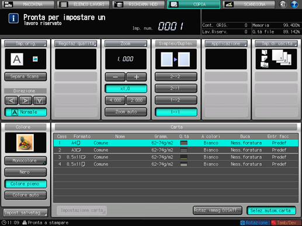Select 1->2 duplex mode
Viewport: 302px width, 226px height.
point(176,100)
